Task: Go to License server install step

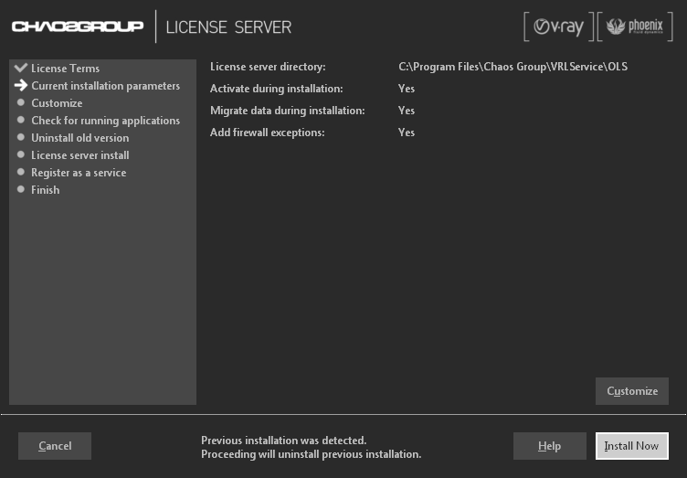Action: tap(79, 155)
